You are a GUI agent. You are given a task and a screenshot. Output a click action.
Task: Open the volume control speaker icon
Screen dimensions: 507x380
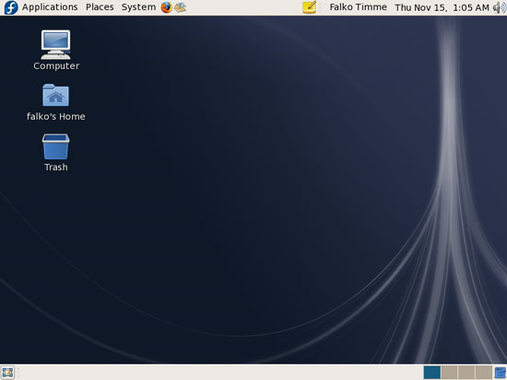pyautogui.click(x=500, y=7)
